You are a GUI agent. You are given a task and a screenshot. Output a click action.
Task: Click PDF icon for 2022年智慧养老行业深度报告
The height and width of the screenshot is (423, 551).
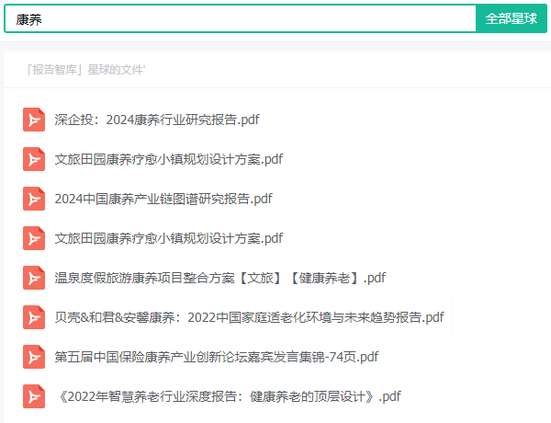tap(34, 396)
